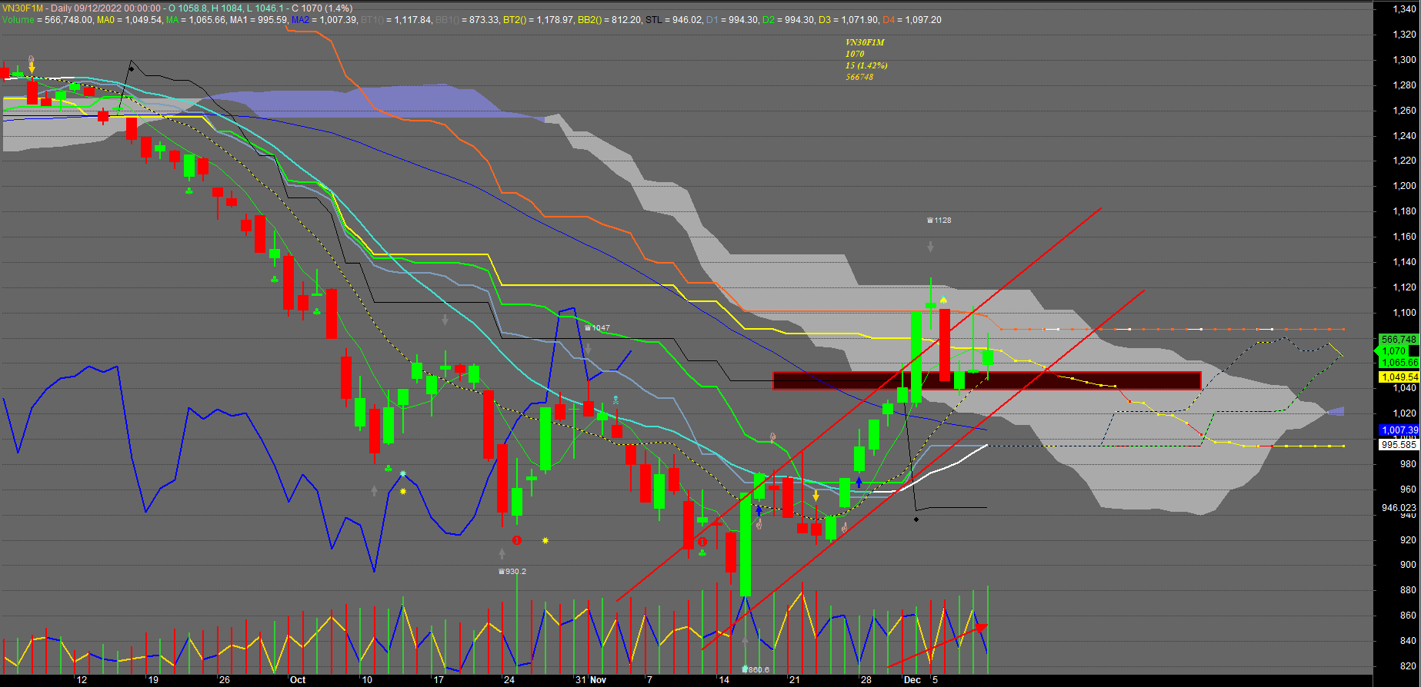The height and width of the screenshot is (687, 1421).
Task: Click the italic yellow VN30F1M info text
Action: pyautogui.click(x=865, y=42)
